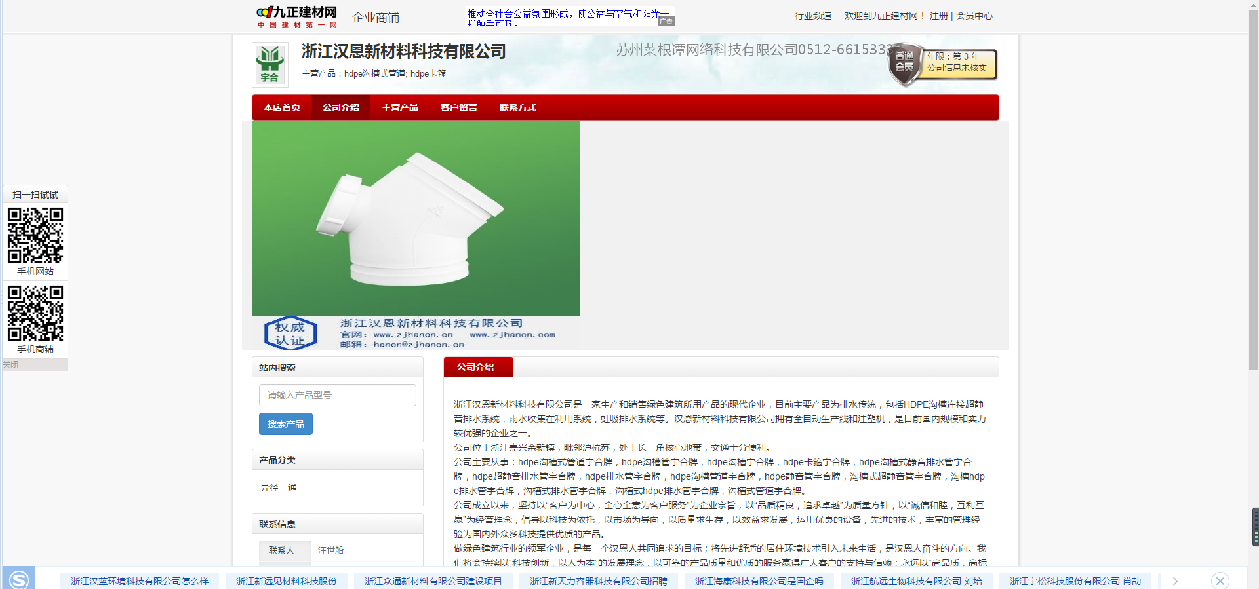This screenshot has width=1259, height=589.
Task: Click the 手机网站 QR code
Action: pyautogui.click(x=35, y=235)
